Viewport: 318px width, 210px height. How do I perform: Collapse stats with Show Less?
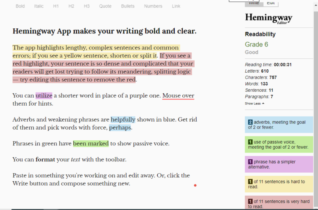click(x=254, y=103)
